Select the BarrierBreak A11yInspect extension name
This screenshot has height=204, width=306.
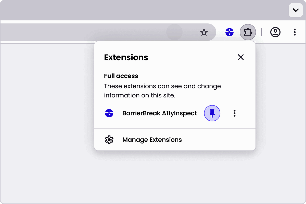(x=160, y=113)
